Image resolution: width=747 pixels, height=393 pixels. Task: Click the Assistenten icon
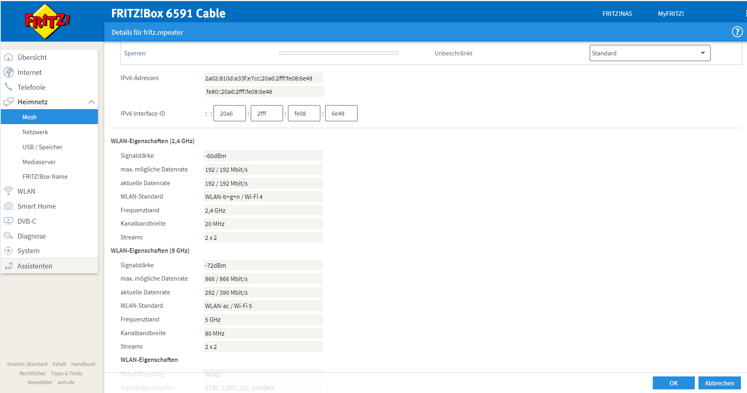click(8, 266)
